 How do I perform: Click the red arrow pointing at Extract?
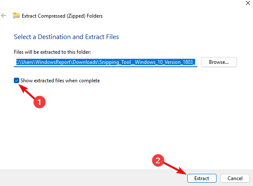coord(175,168)
